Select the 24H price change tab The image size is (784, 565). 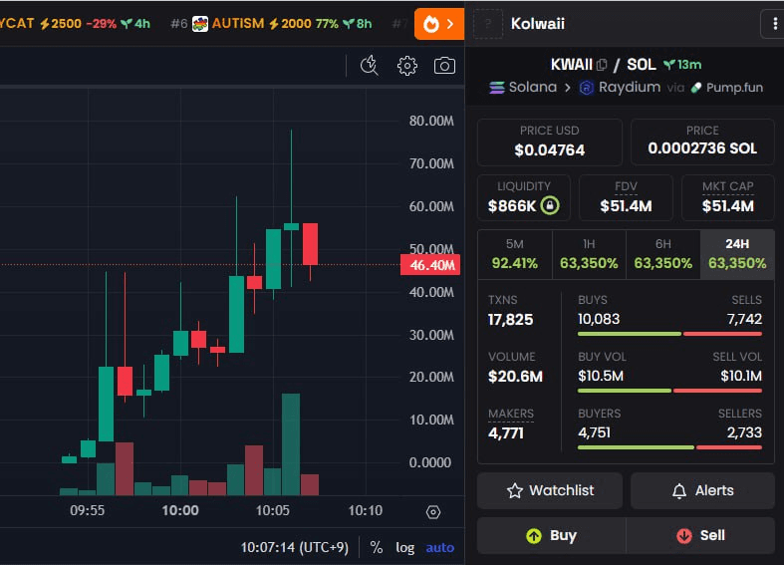pyautogui.click(x=737, y=254)
